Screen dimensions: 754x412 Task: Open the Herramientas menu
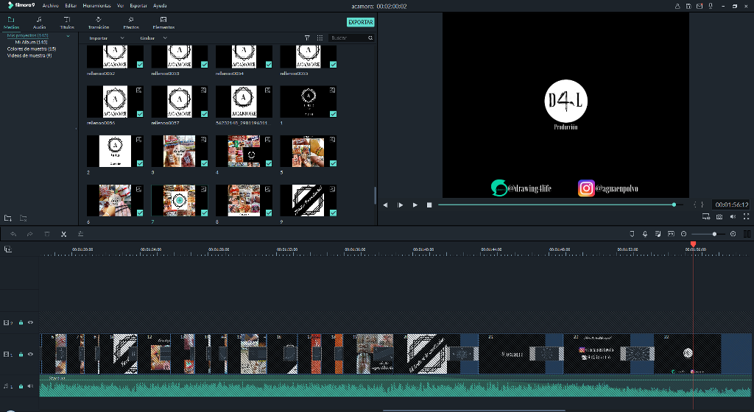96,6
